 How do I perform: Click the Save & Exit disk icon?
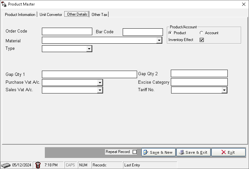[x=181, y=152]
